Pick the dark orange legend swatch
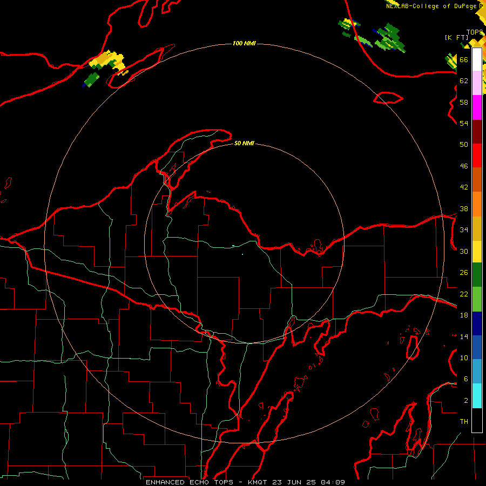Viewport: 486px width, 486px height. coord(477,180)
